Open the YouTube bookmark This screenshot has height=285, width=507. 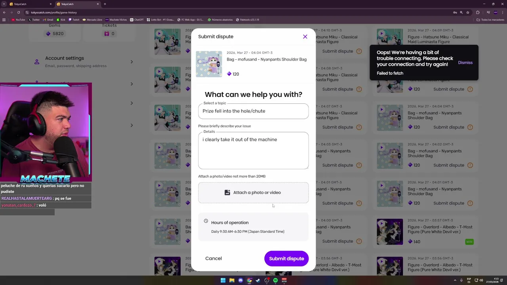click(18, 19)
